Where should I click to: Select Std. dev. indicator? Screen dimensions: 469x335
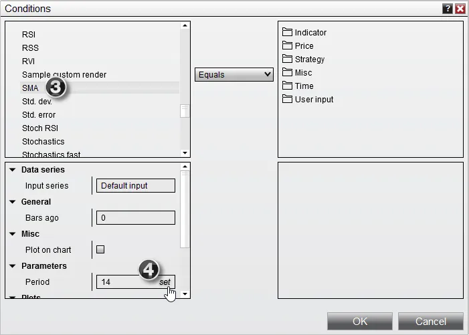37,102
